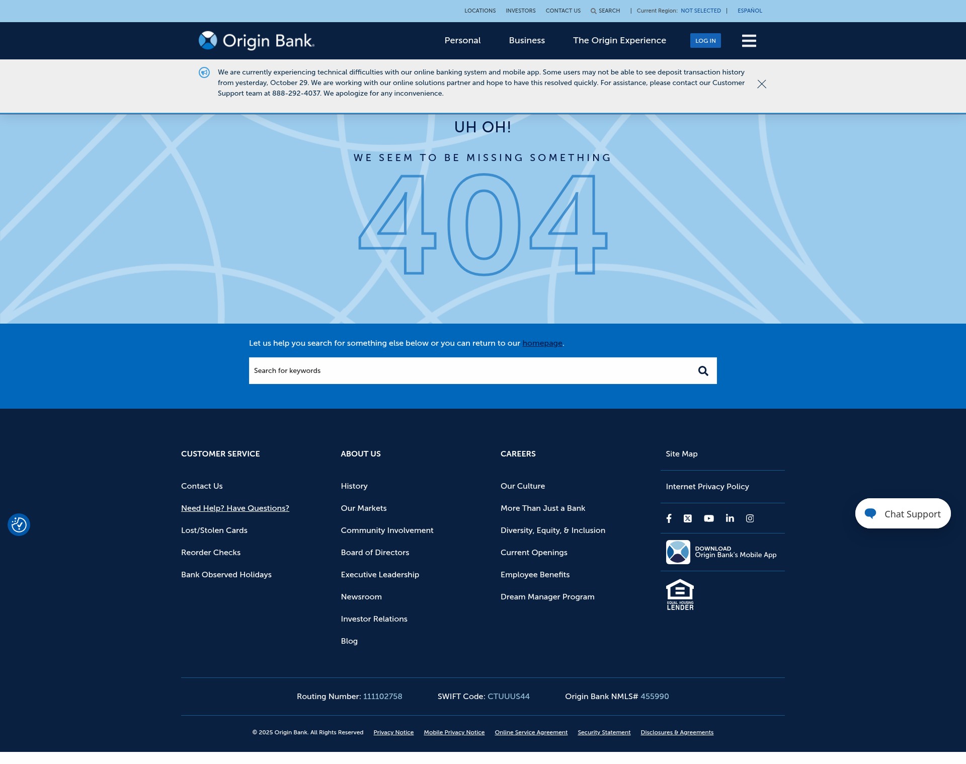966x764 pixels.
Task: Open Community Involvement link
Action: (x=387, y=530)
